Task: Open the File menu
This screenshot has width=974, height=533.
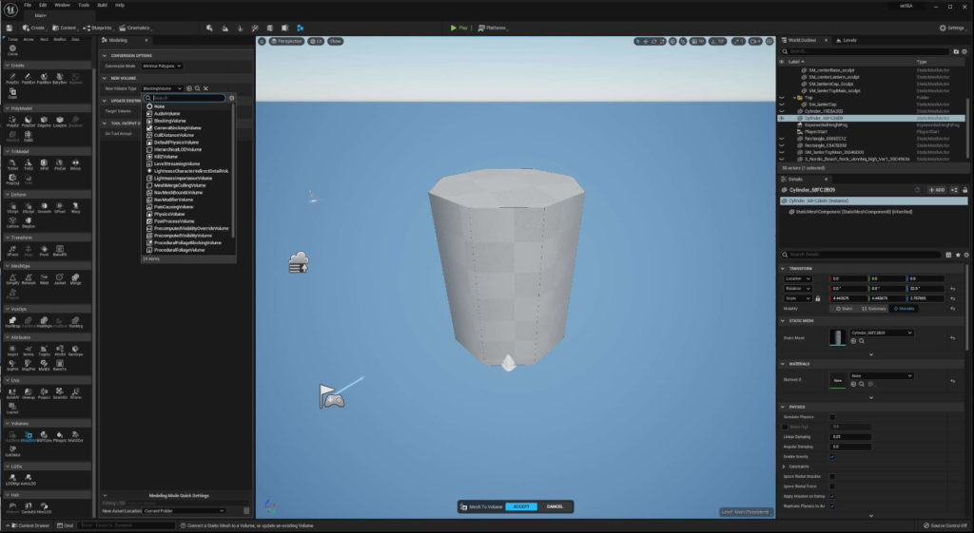Action: 28,5
